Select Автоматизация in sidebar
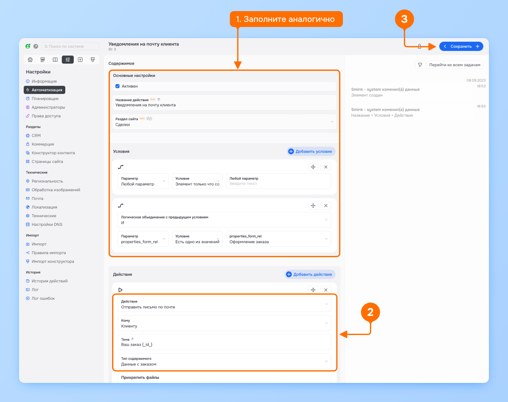 click(44, 90)
